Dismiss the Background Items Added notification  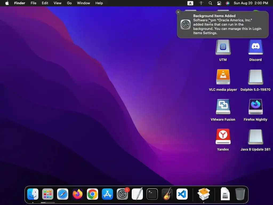pyautogui.click(x=178, y=12)
